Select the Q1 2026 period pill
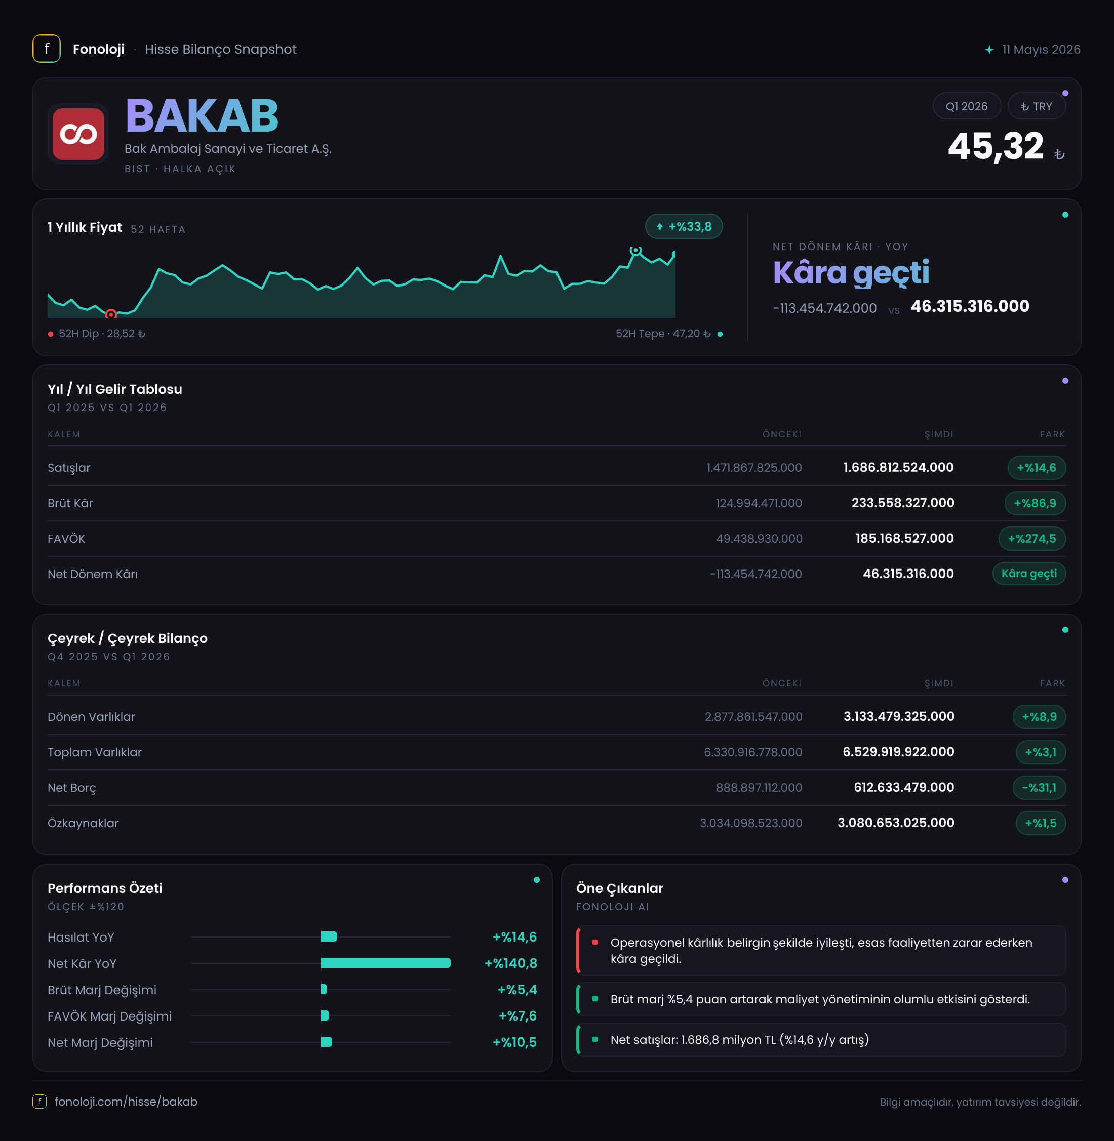This screenshot has width=1114, height=1141. tap(967, 106)
